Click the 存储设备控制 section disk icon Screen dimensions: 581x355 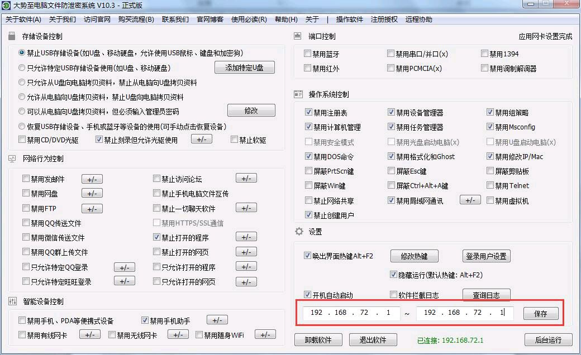(13, 35)
